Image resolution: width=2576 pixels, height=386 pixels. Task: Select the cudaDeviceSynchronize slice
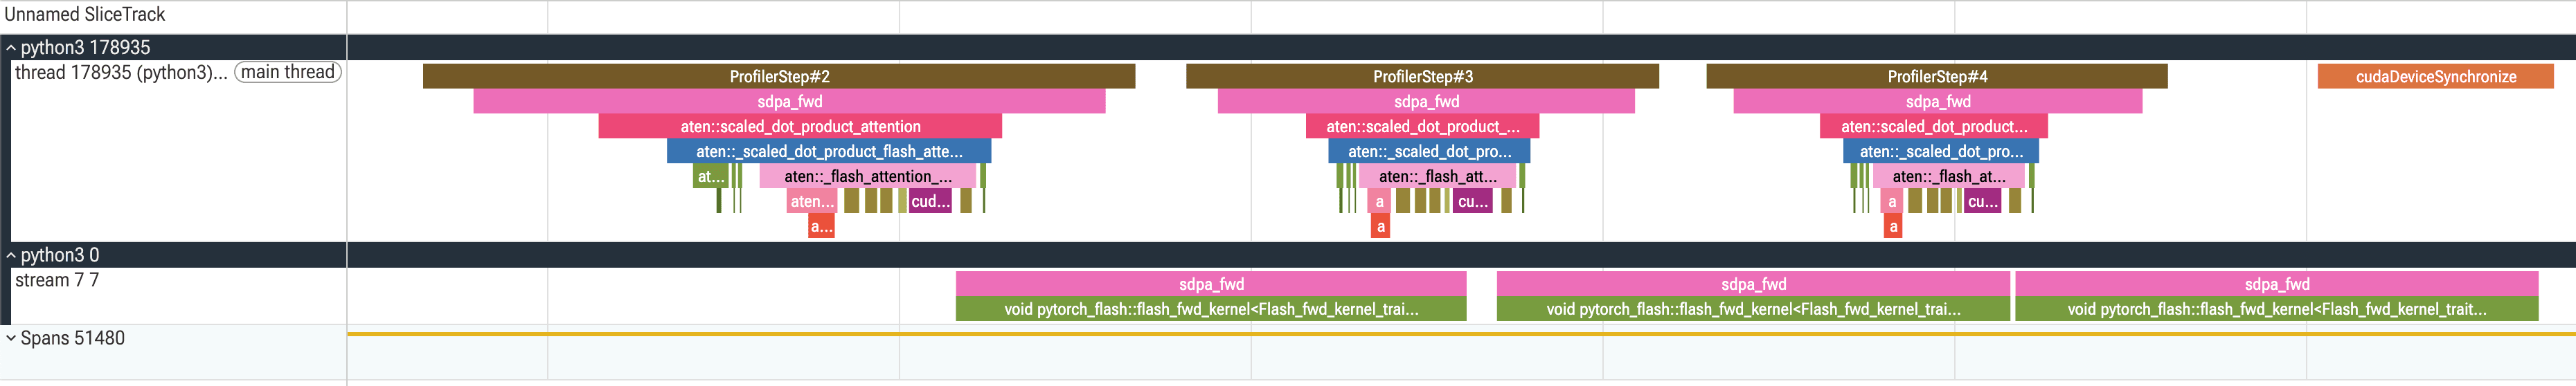pos(2435,76)
